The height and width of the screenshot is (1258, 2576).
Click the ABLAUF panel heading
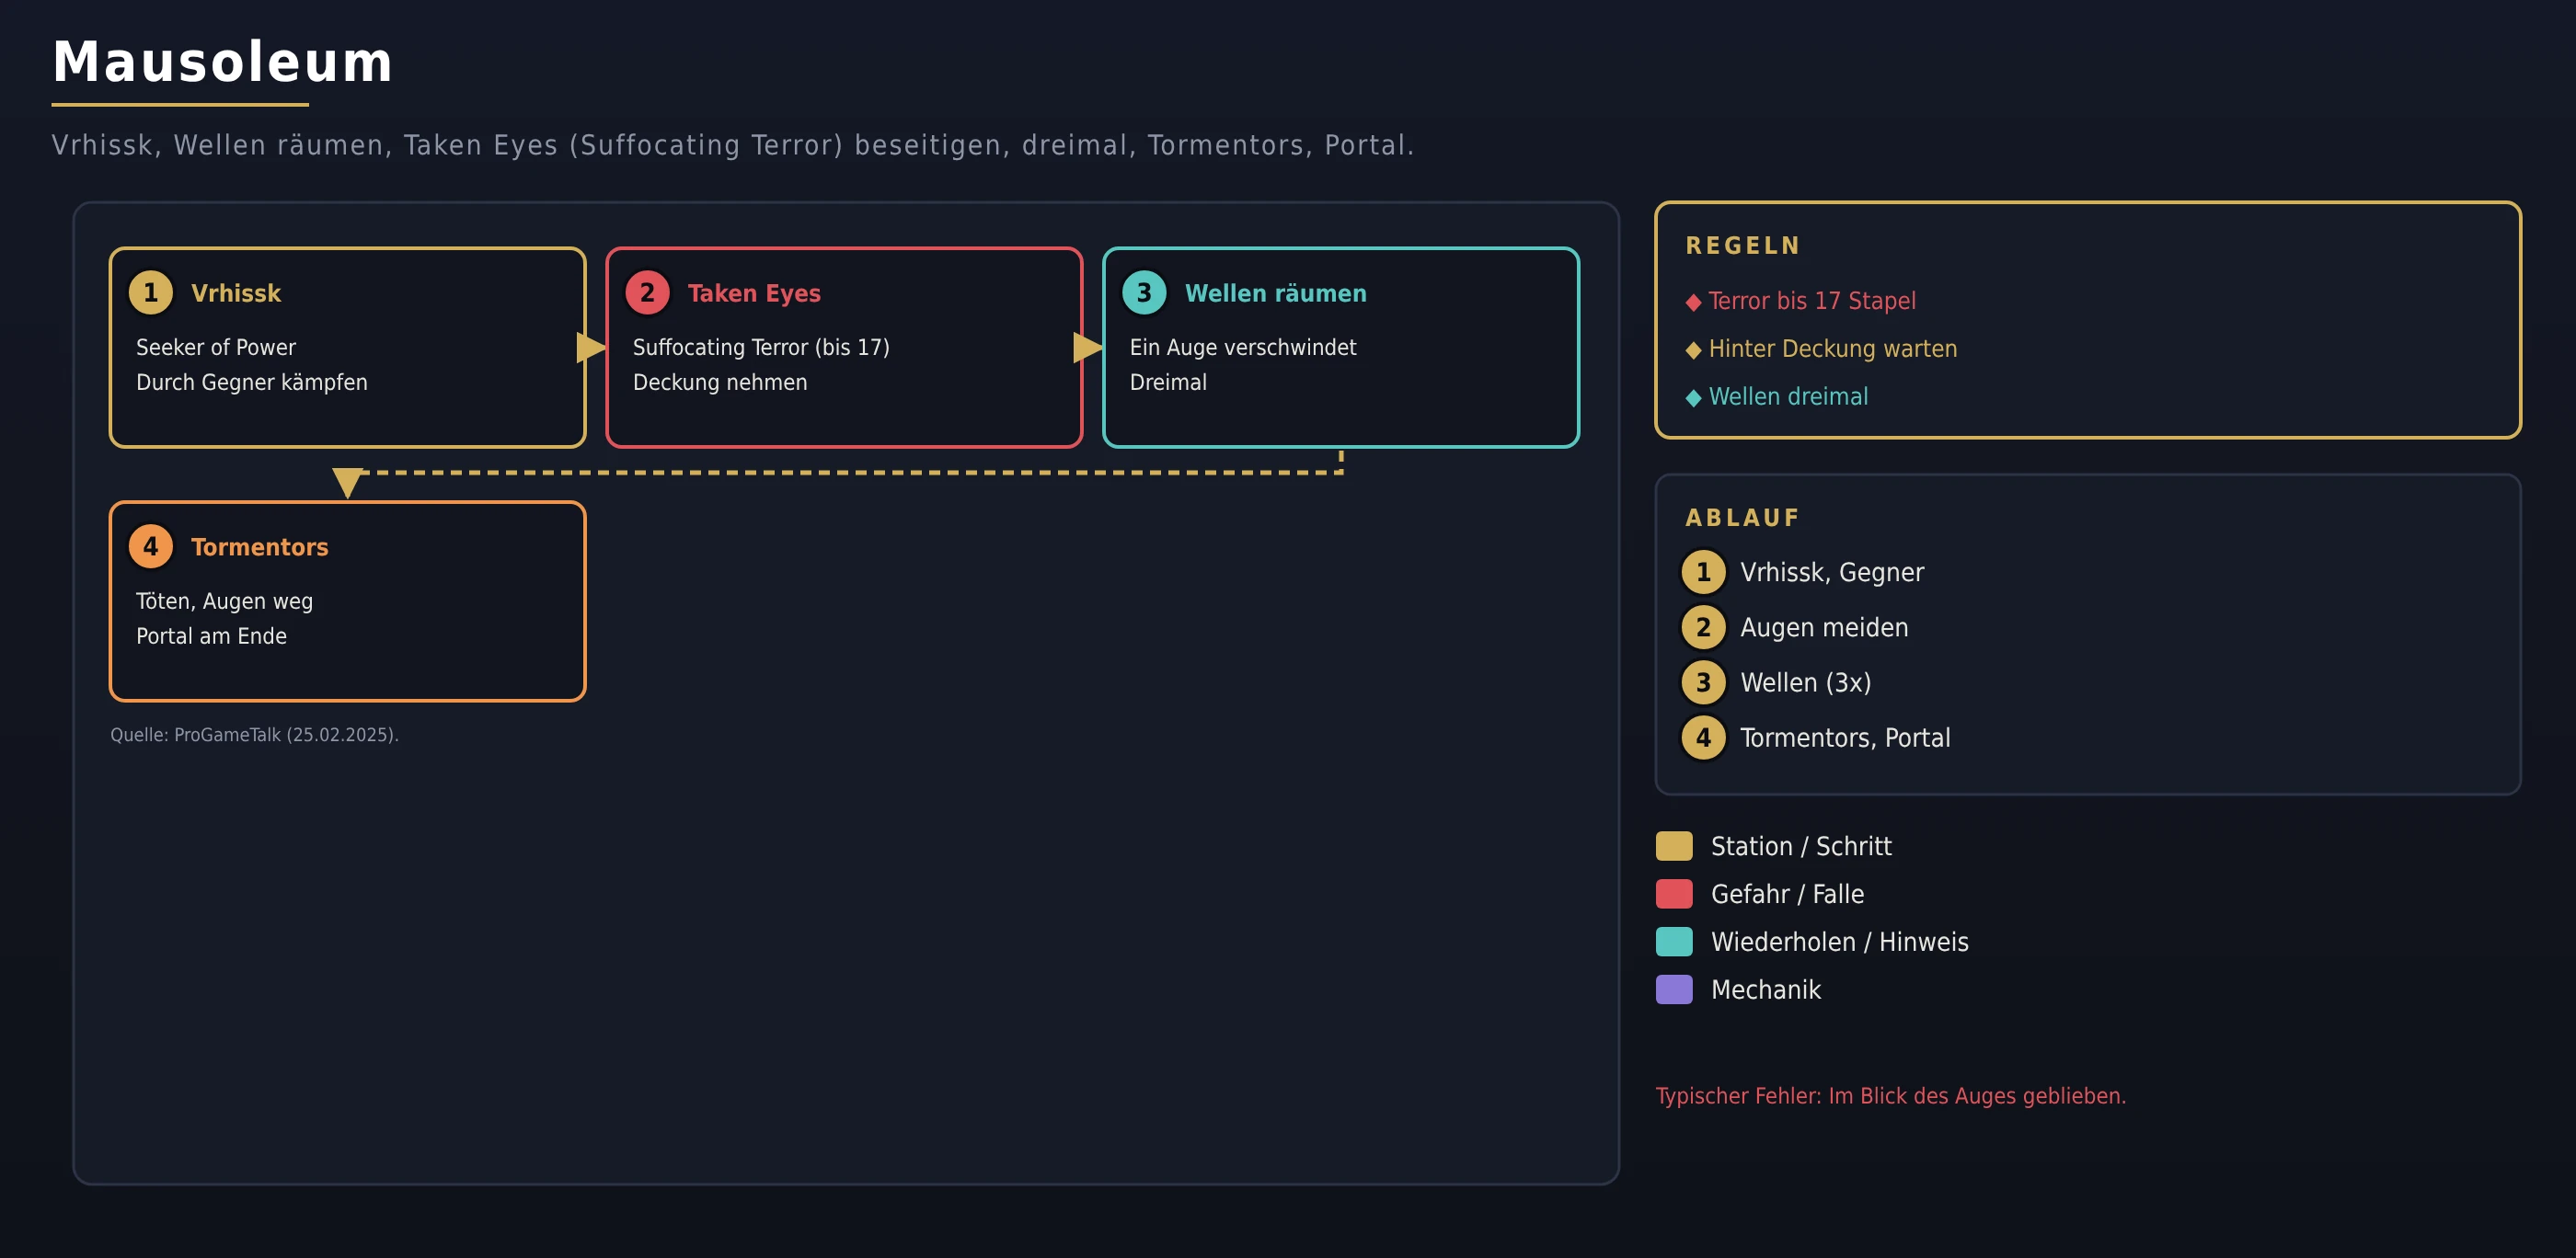(1743, 518)
